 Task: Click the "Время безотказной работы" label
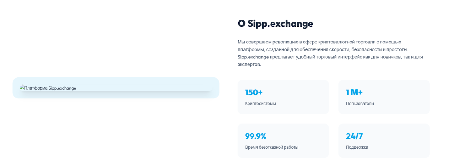[271, 147]
